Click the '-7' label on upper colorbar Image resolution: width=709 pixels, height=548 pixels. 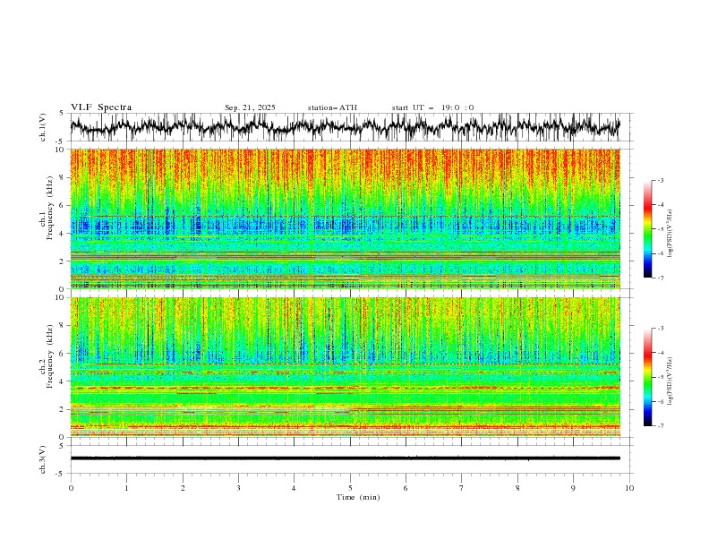(660, 278)
